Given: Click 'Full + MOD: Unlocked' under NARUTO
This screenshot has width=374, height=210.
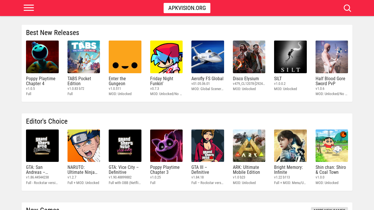Looking at the screenshot, I should (x=83, y=183).
